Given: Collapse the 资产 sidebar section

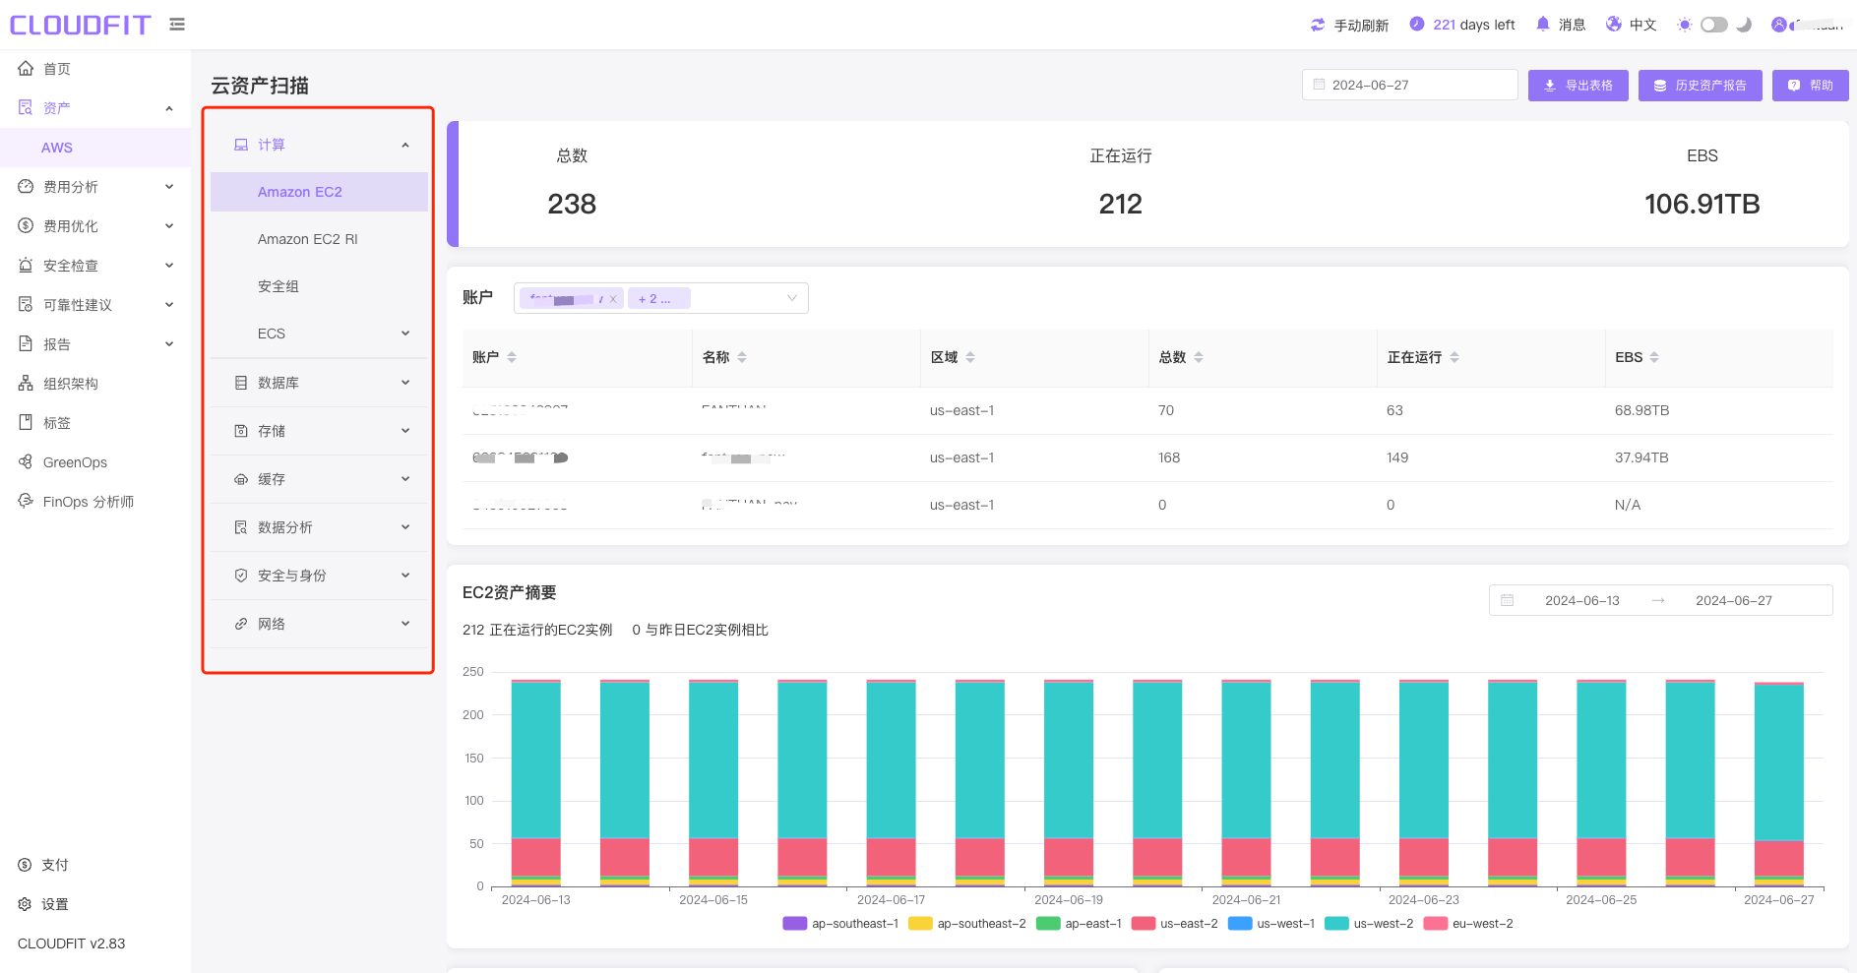Looking at the screenshot, I should click(168, 108).
